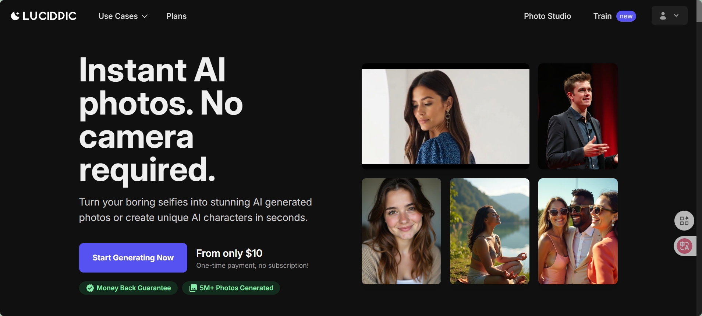Click the vertical page scrollbar

point(699,158)
